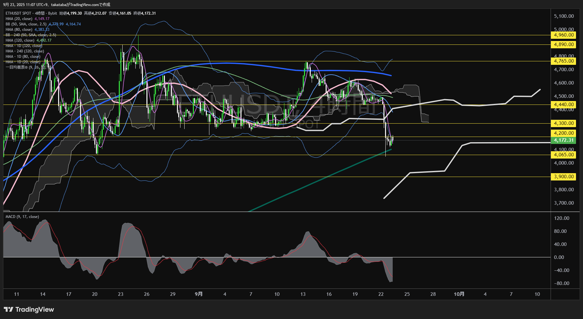Image resolution: width=583 pixels, height=319 pixels.
Task: Click the 4,600.00 price scale value
Action: coord(564,83)
